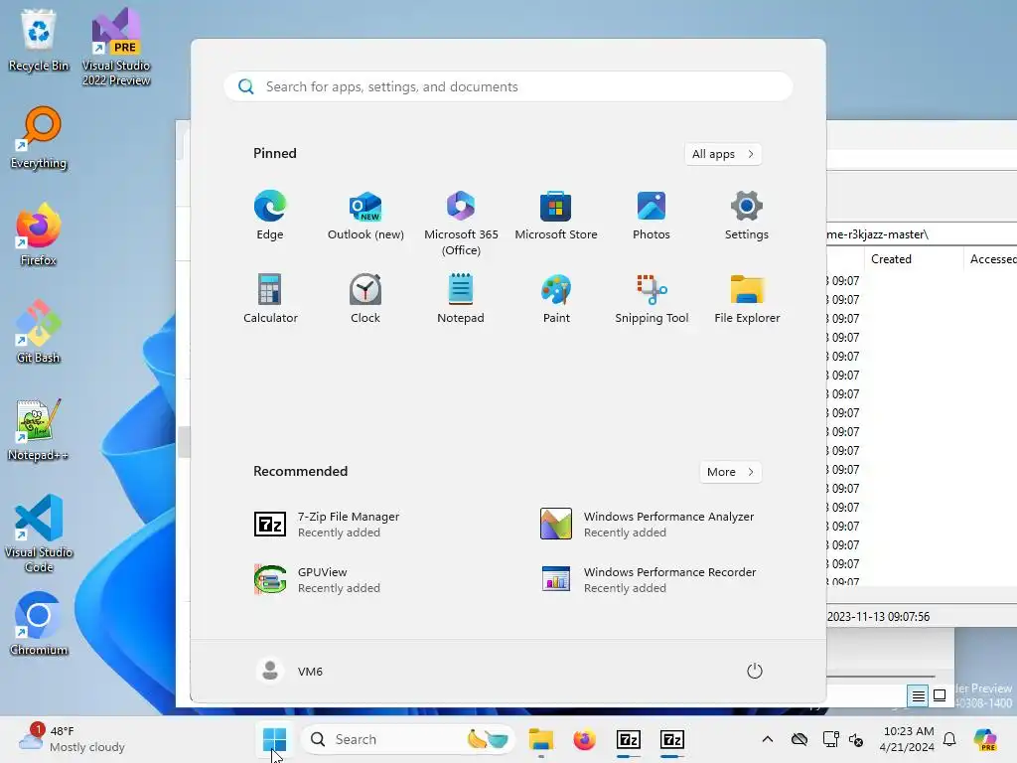
Task: Click the muted volume tray icon
Action: [x=856, y=739]
